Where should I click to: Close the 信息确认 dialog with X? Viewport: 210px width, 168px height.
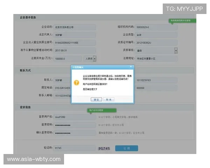click(131, 66)
